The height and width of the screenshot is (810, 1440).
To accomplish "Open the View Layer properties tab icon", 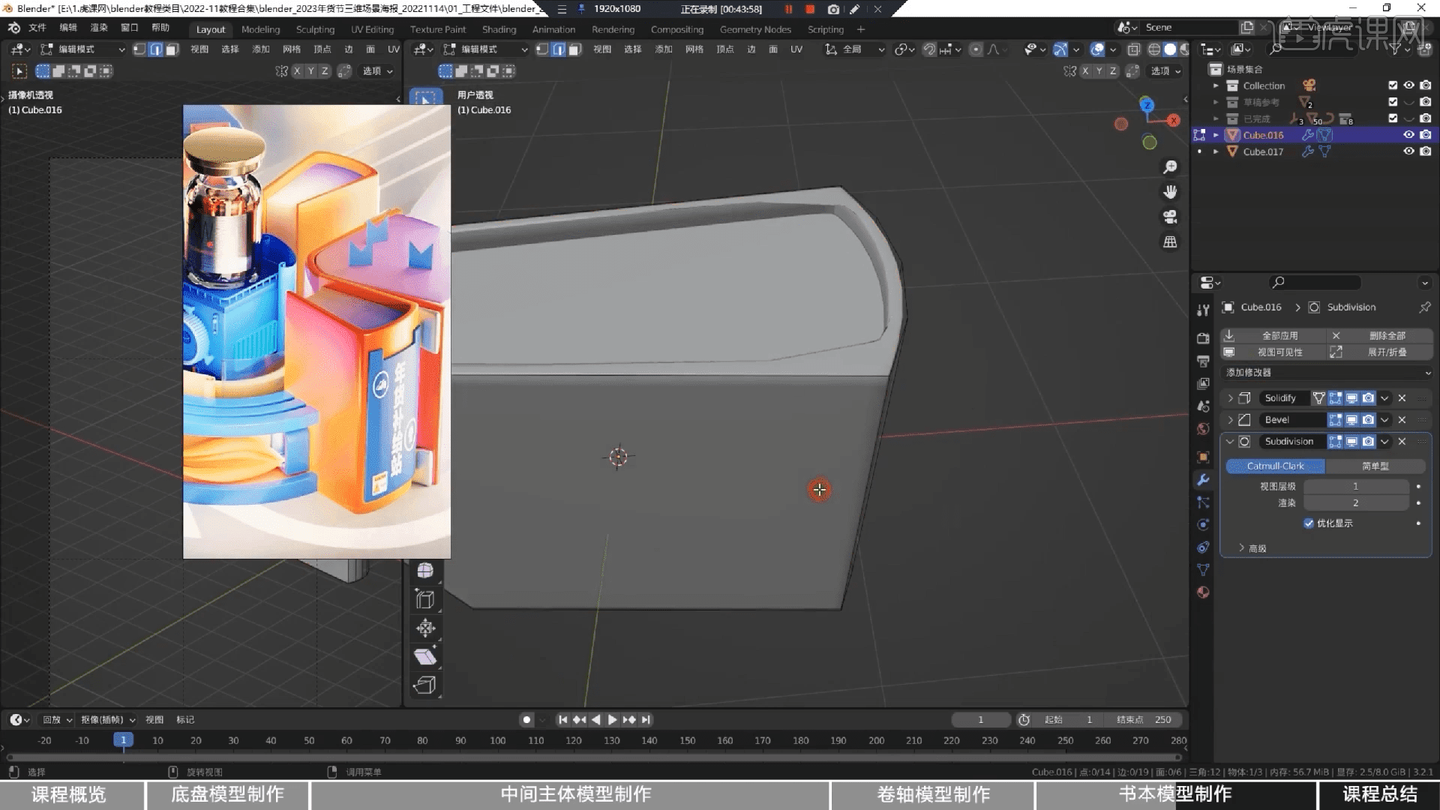I will point(1203,383).
